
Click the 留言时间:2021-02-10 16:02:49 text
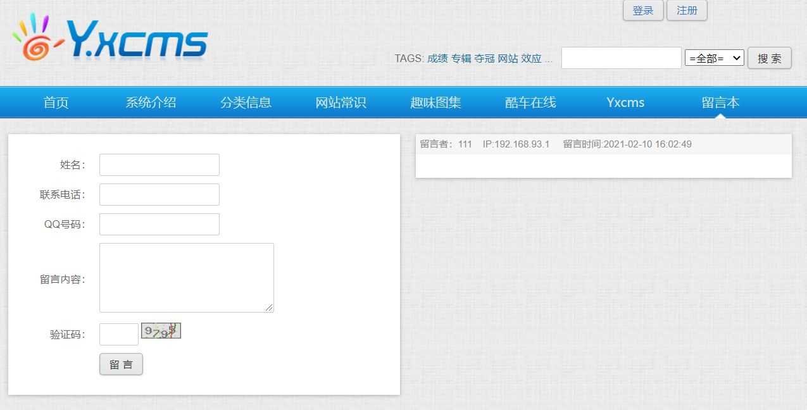click(x=627, y=144)
